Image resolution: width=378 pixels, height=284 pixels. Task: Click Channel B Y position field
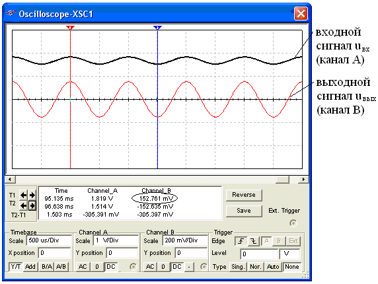191,253
